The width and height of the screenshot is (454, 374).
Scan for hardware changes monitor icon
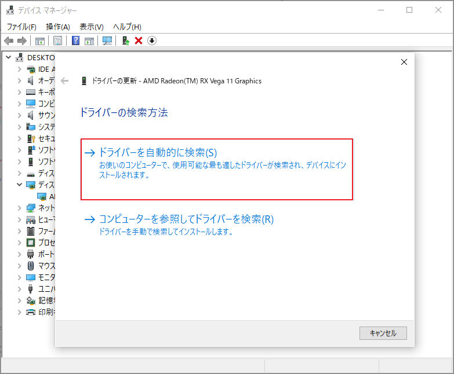point(107,41)
